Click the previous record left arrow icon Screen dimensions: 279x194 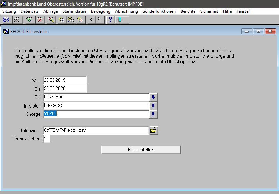click(x=91, y=20)
